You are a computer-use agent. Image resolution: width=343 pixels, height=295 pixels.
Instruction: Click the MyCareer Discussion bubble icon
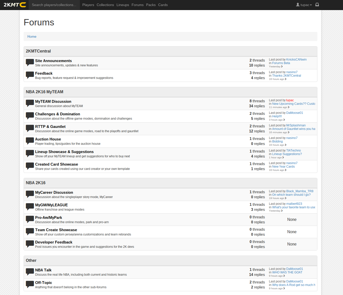coord(30,194)
